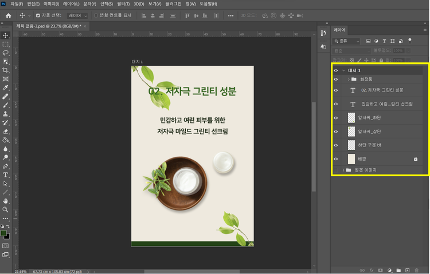Filter layers by type layers icon

pyautogui.click(x=384, y=41)
